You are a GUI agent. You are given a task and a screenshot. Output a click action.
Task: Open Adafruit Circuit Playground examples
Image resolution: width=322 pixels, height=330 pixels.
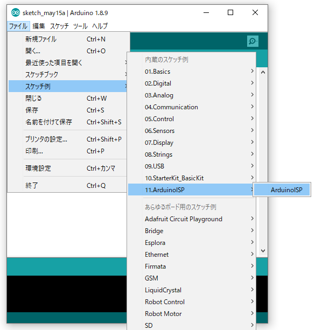[192, 219]
